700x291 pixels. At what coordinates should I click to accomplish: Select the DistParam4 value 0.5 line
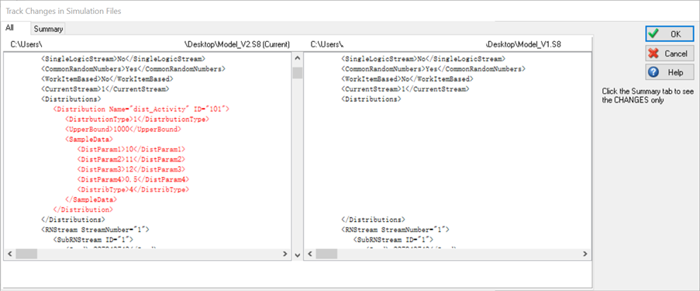point(133,180)
